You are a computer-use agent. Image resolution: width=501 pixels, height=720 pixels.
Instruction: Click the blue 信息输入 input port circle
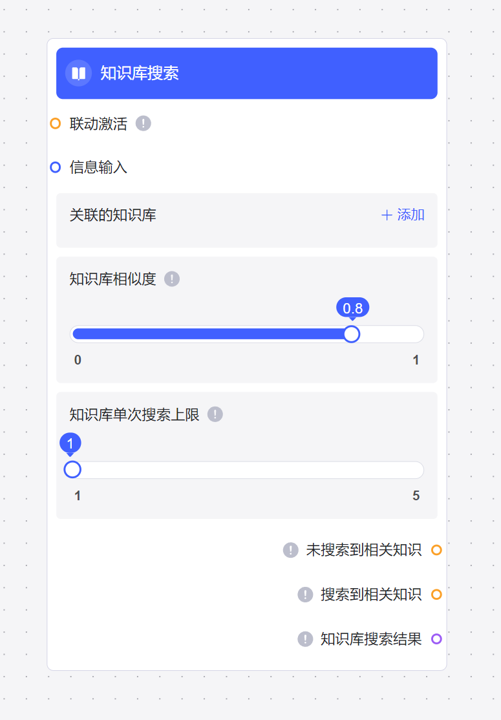pos(56,167)
